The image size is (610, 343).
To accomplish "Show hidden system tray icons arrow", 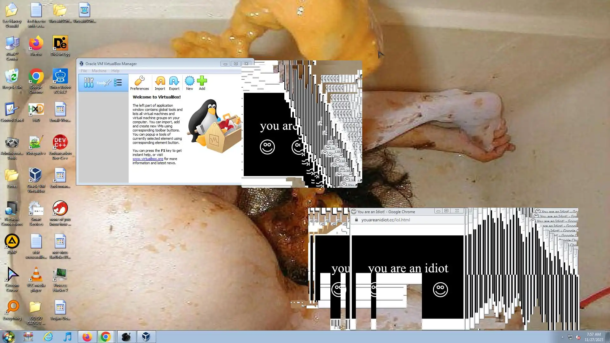I will 562,337.
